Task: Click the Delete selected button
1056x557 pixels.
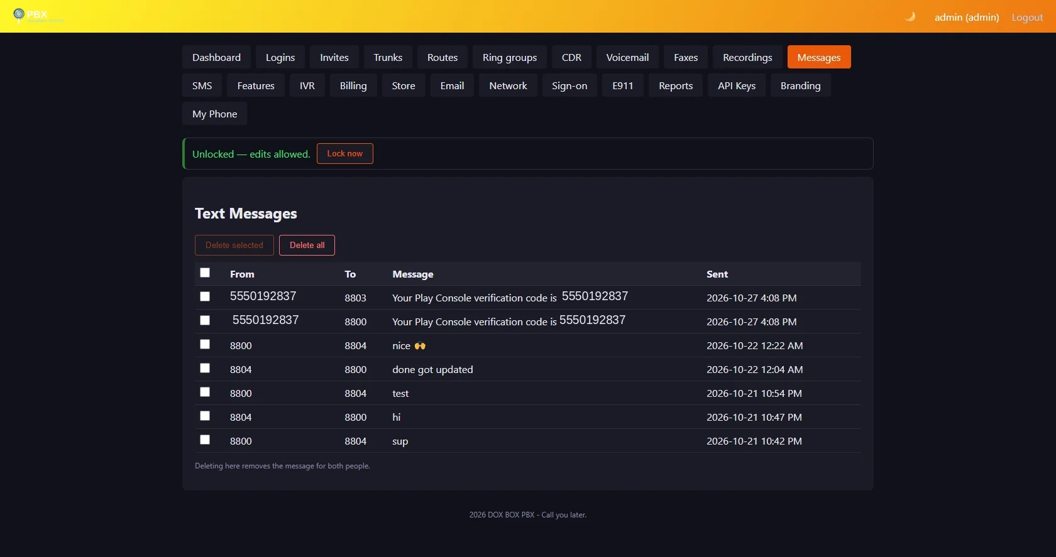Action: point(234,245)
